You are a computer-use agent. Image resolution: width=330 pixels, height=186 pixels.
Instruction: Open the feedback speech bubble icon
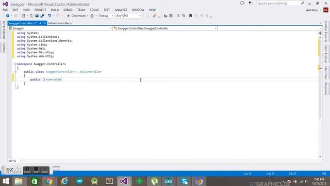tap(242, 3)
